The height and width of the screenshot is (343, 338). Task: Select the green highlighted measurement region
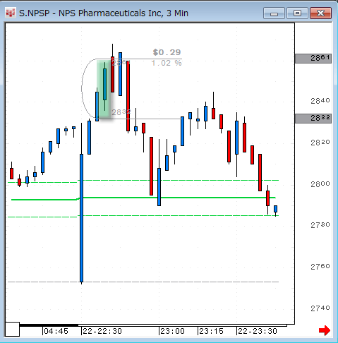coord(104,90)
